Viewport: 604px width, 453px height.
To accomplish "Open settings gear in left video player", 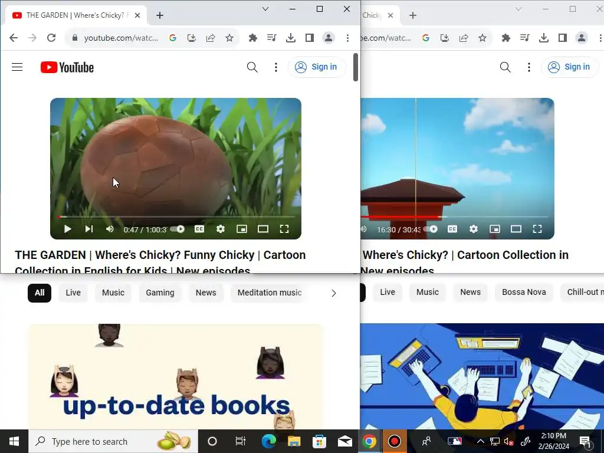I will click(x=221, y=229).
